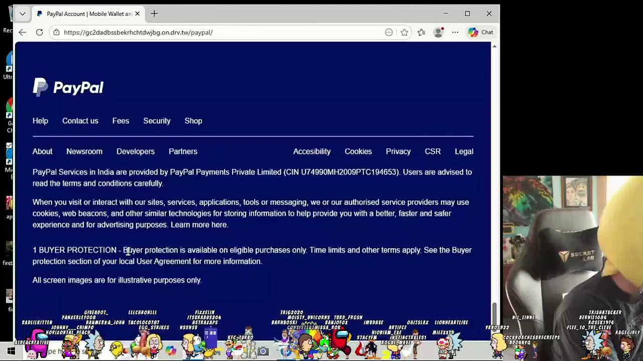The image size is (643, 361).
Task: Open the Fees link
Action: pyautogui.click(x=121, y=121)
